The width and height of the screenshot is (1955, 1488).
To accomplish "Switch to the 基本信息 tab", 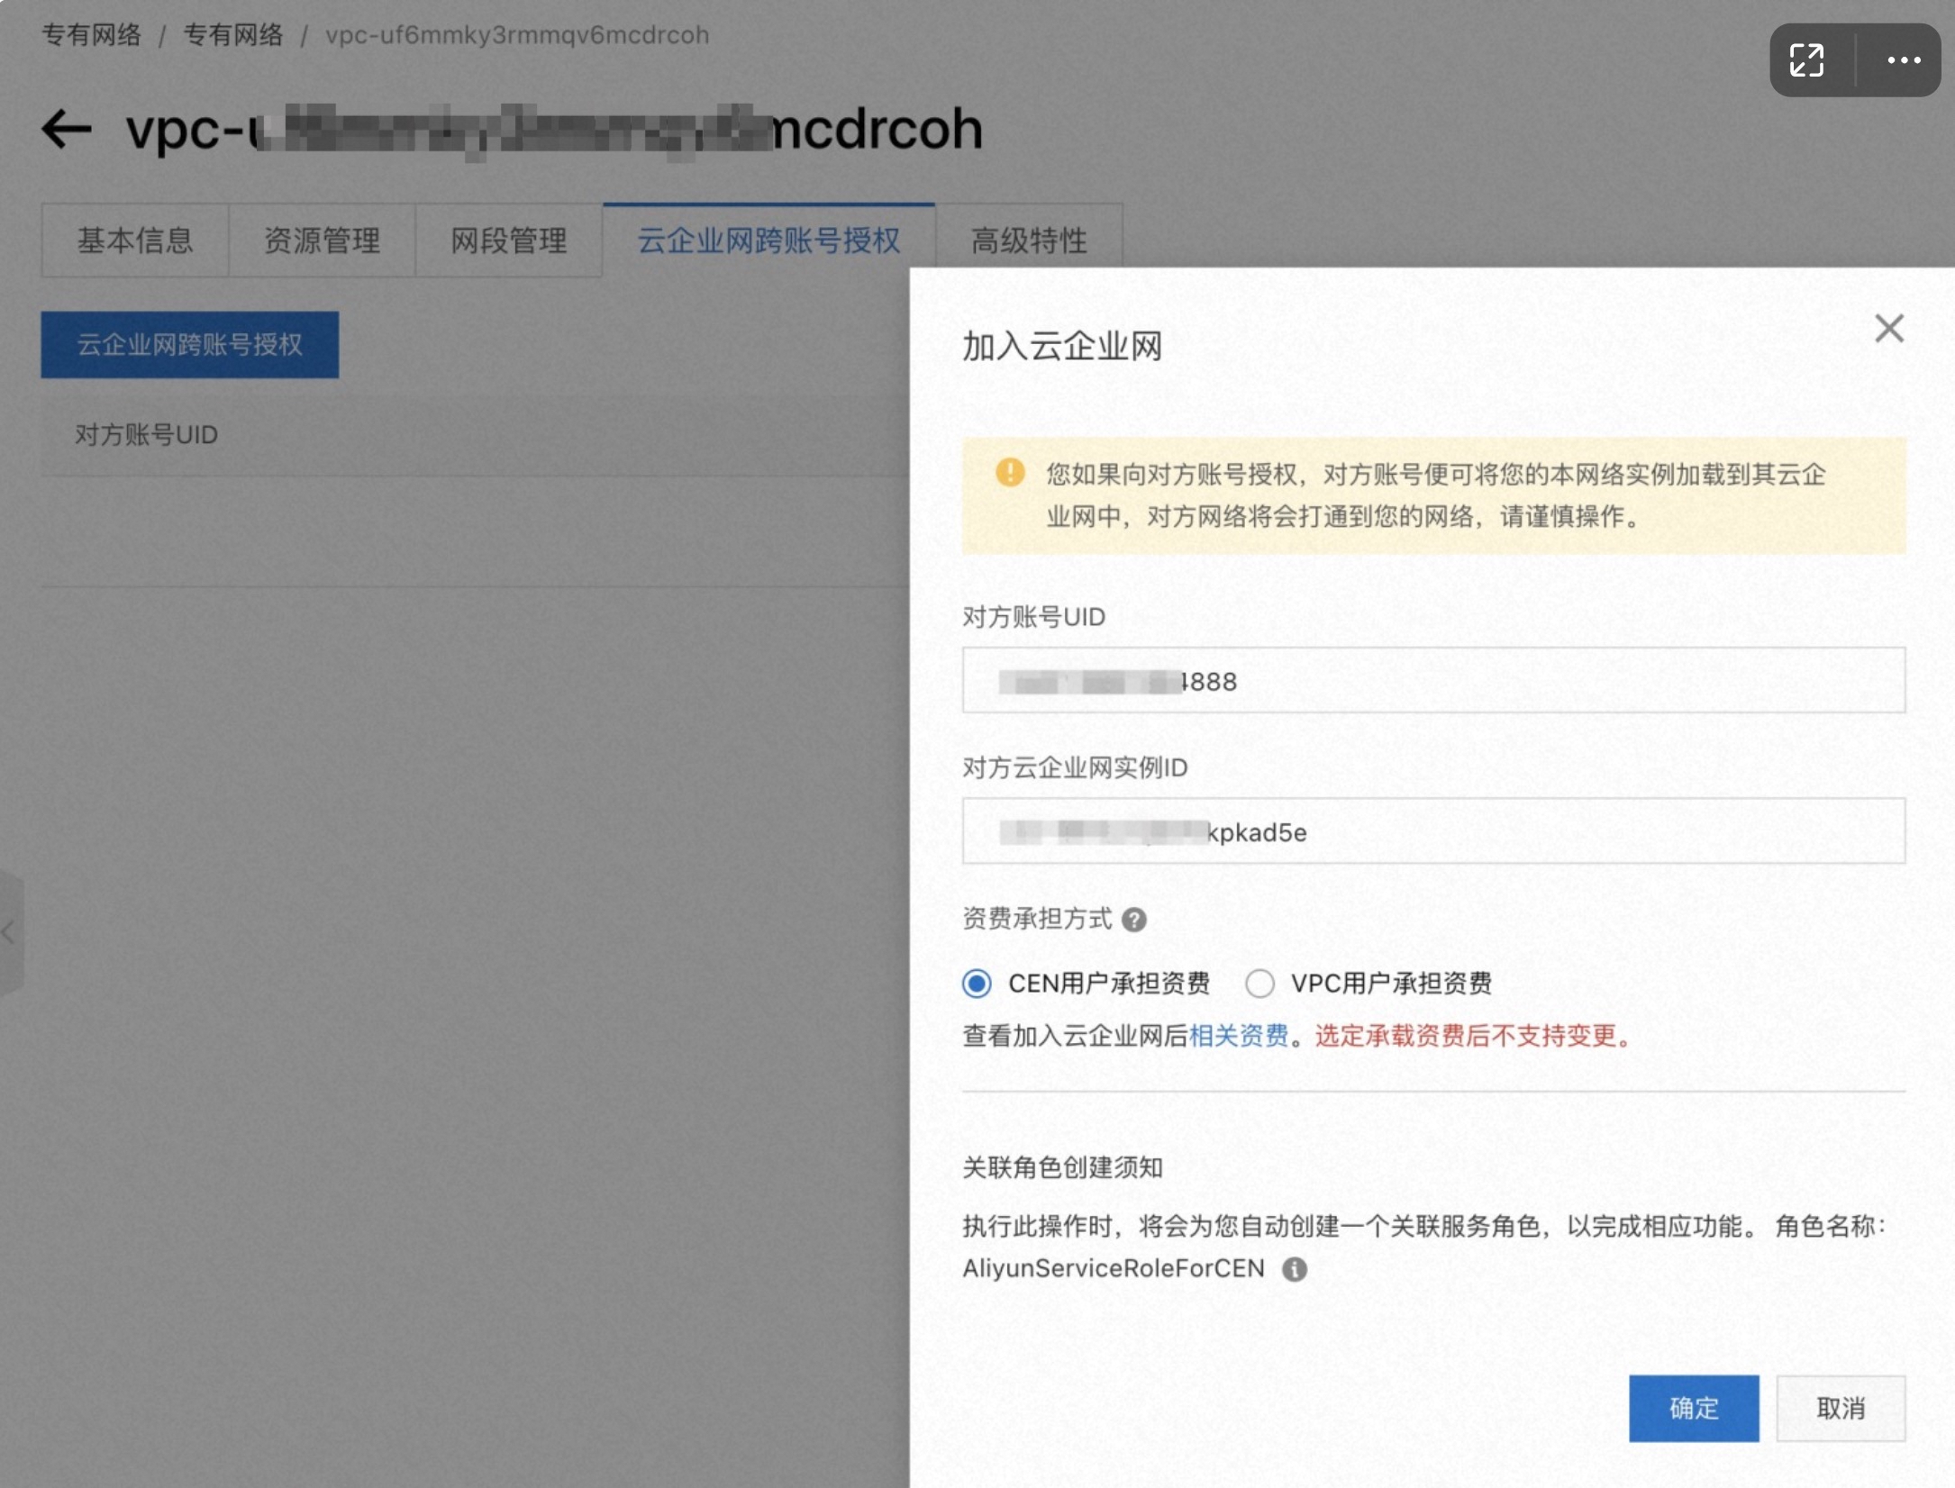I will pos(135,240).
